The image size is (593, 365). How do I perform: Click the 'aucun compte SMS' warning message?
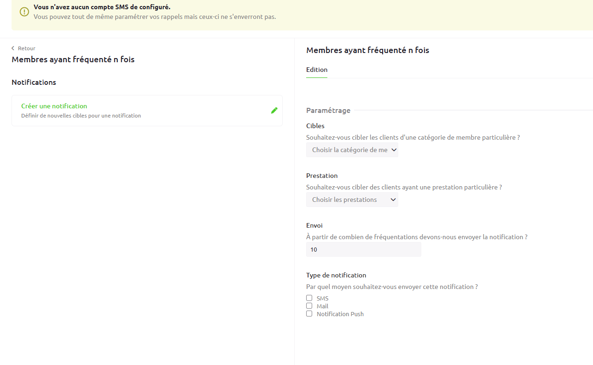(102, 7)
